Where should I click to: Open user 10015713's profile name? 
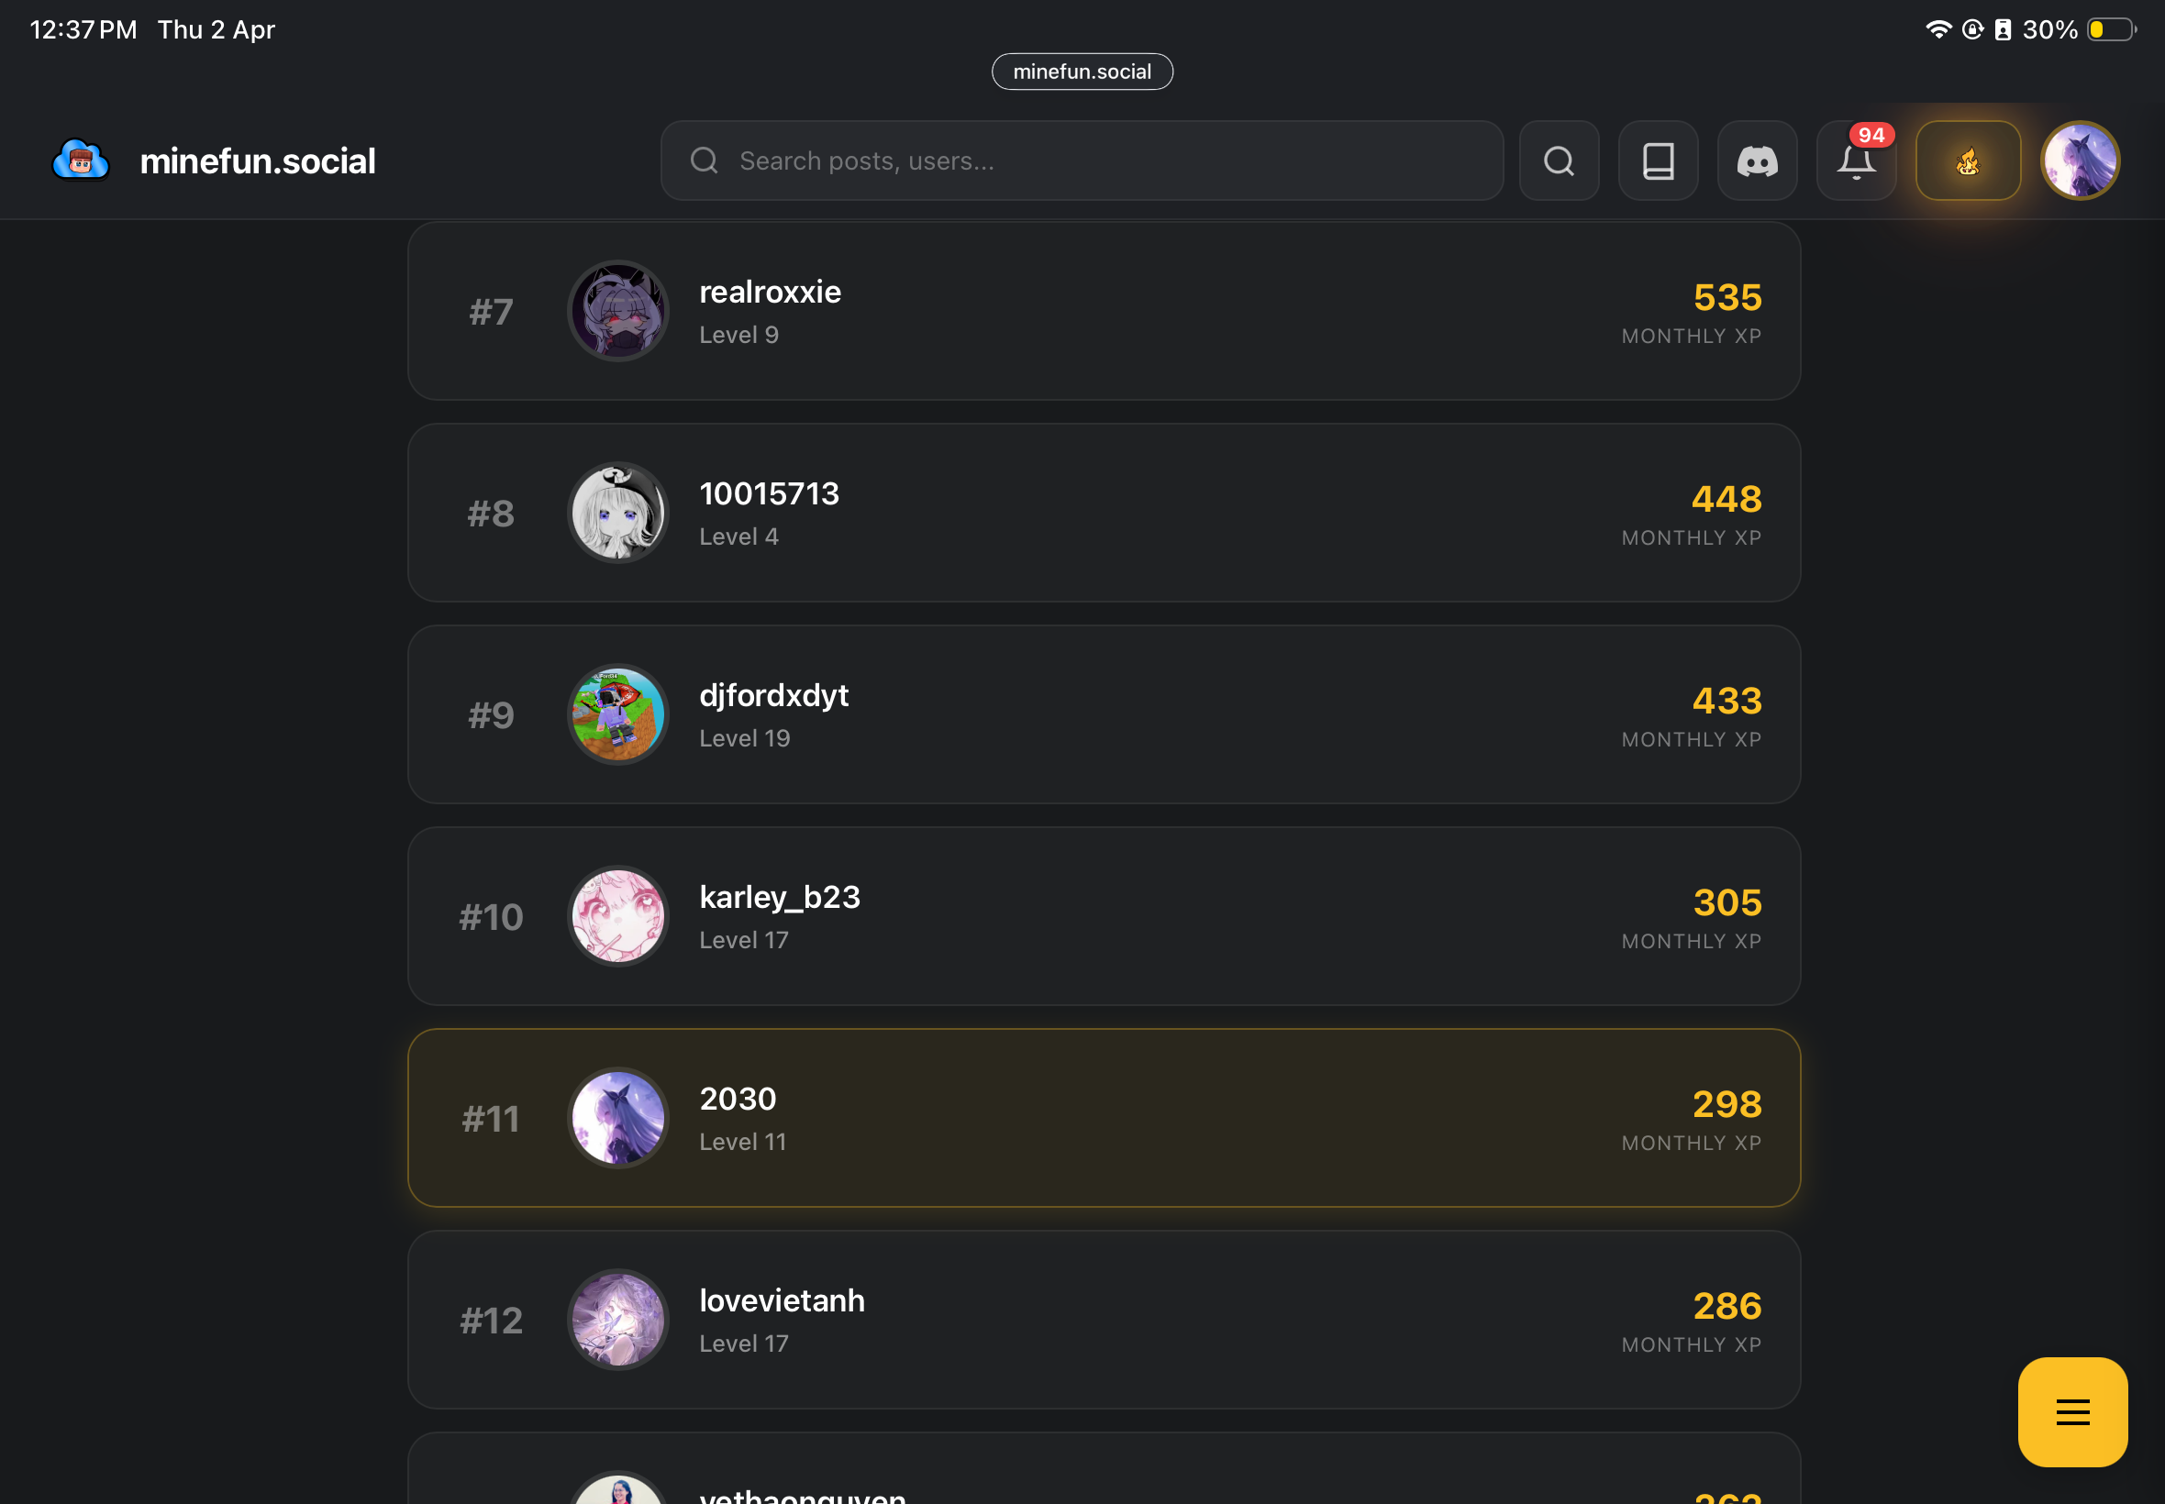pyautogui.click(x=768, y=493)
